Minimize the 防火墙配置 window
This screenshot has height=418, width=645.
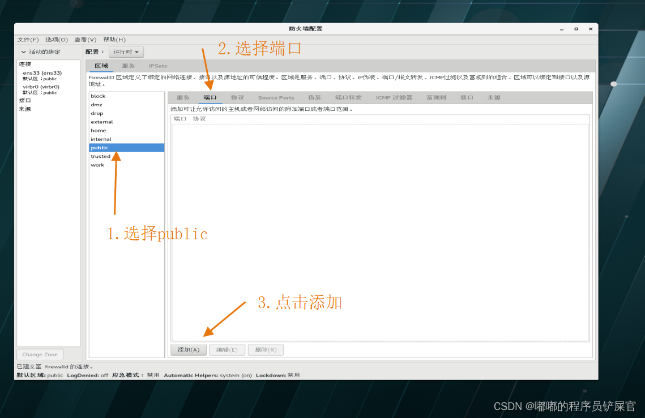pyautogui.click(x=562, y=29)
